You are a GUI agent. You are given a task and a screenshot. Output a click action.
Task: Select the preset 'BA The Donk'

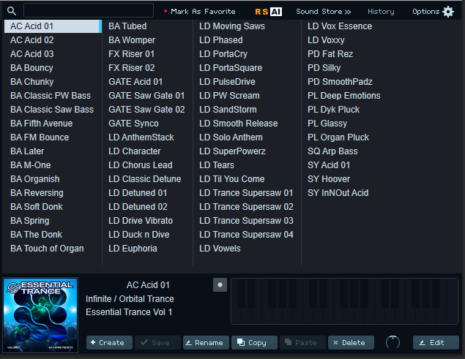point(36,235)
